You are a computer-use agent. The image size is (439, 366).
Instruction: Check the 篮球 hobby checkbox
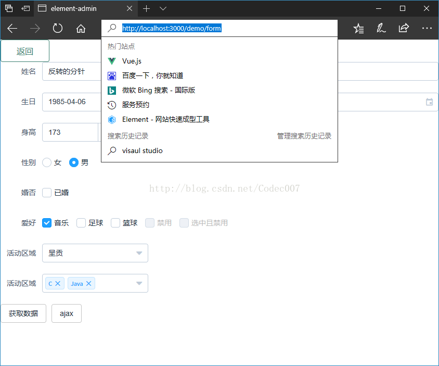click(x=115, y=223)
